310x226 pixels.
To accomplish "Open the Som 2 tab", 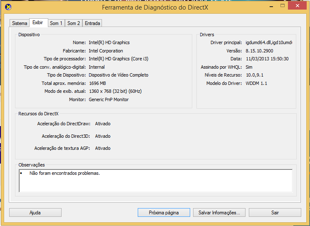I will 74,23.
